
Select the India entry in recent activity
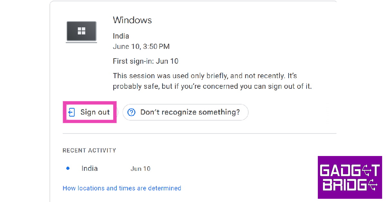coord(90,168)
